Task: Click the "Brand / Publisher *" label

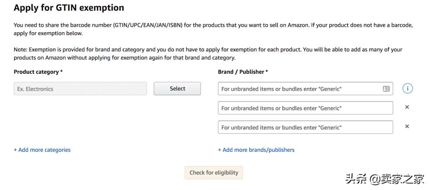Action: click(243, 72)
